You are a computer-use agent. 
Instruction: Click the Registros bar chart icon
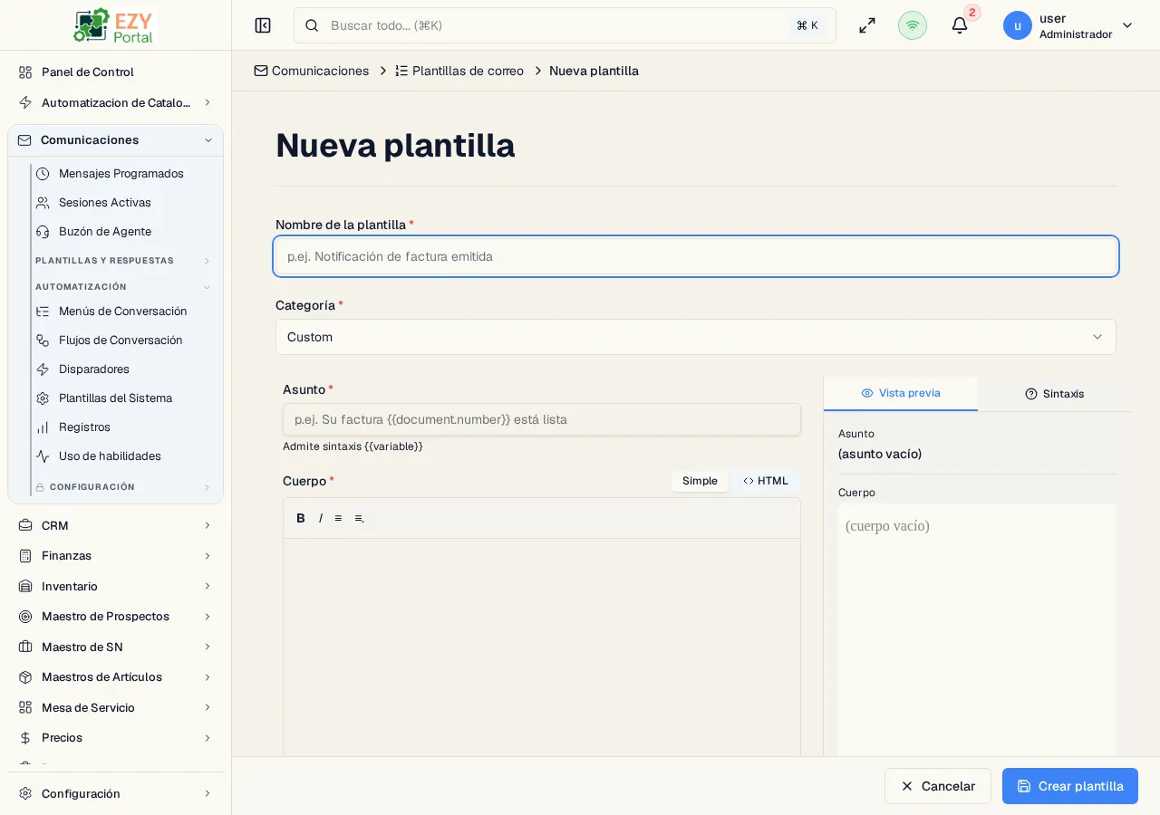point(43,427)
